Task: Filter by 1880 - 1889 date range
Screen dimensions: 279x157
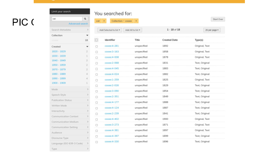Action: tap(59, 74)
